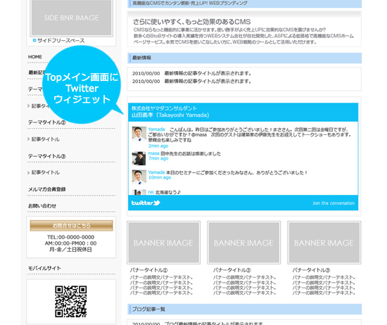Click 記事タイトル under テーマタイトル③
The image size is (387, 325).
(x=46, y=172)
